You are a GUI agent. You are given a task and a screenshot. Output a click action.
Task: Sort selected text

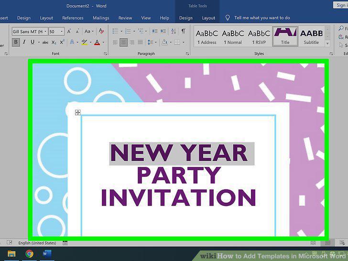174,31
